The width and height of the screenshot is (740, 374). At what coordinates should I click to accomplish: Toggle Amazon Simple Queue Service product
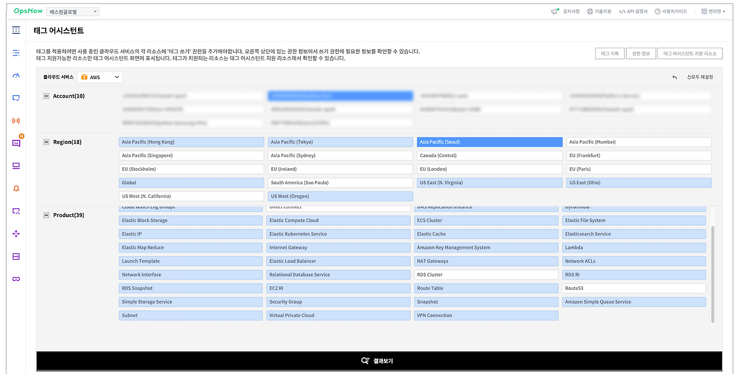coord(634,302)
